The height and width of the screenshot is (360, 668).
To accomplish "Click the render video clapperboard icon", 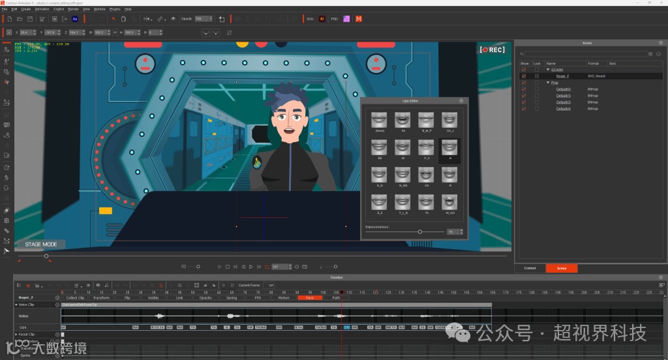I will (x=42, y=19).
